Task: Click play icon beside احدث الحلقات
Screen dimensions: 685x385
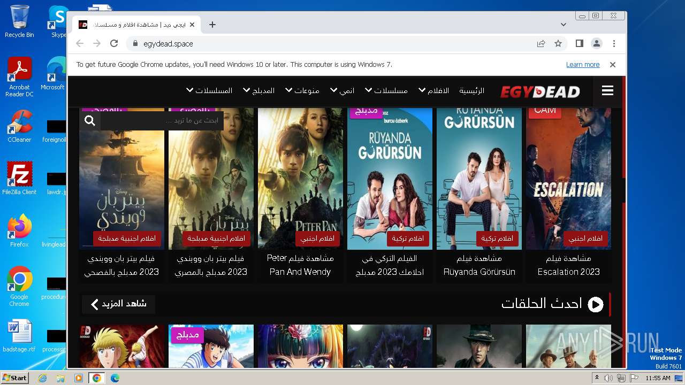Action: point(596,304)
